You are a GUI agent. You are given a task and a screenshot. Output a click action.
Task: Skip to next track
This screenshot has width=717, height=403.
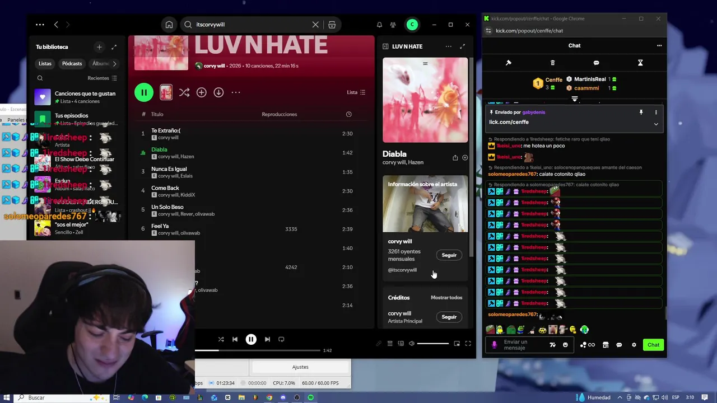tap(267, 339)
